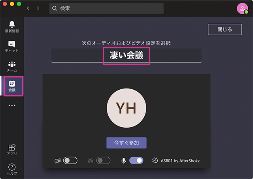
Task: Click 今すぐ参加 to join now
Action: click(126, 143)
